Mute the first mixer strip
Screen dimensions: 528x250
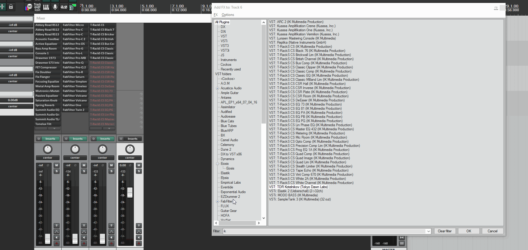(x=57, y=165)
